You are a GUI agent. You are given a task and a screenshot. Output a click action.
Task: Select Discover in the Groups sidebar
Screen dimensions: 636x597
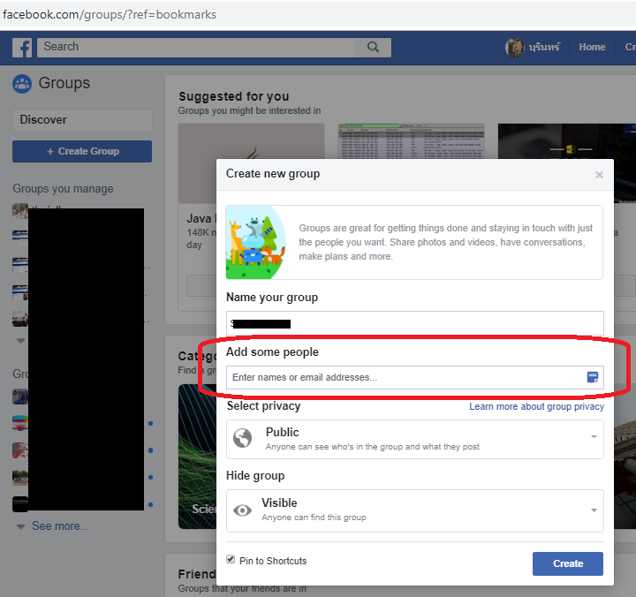coord(82,120)
